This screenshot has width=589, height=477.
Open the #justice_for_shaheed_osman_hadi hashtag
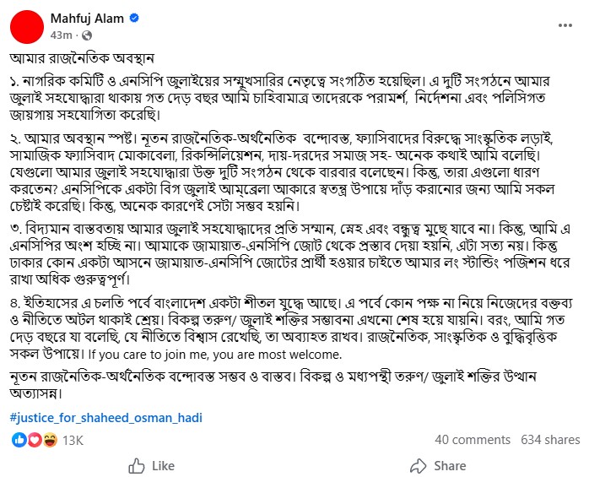click(x=106, y=418)
